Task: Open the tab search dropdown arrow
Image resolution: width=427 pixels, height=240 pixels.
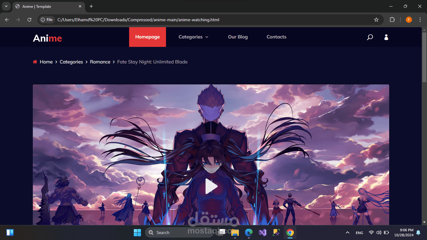Action: (x=6, y=6)
